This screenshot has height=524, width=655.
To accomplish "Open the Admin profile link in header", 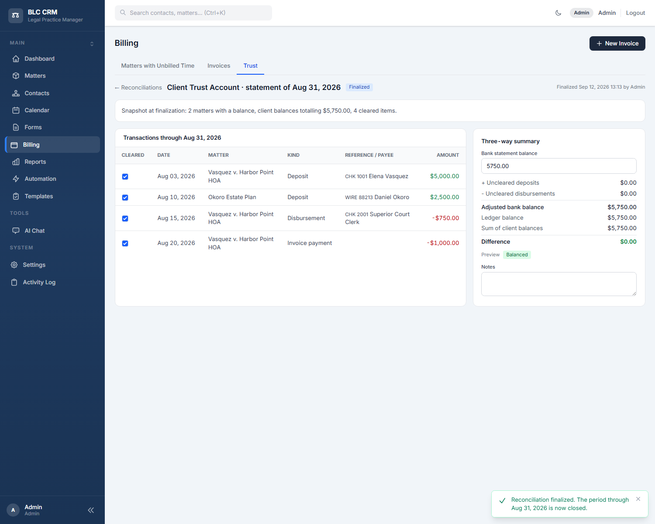I will [x=607, y=13].
